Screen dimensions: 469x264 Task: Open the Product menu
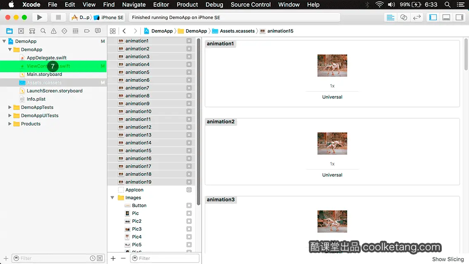pyautogui.click(x=187, y=5)
